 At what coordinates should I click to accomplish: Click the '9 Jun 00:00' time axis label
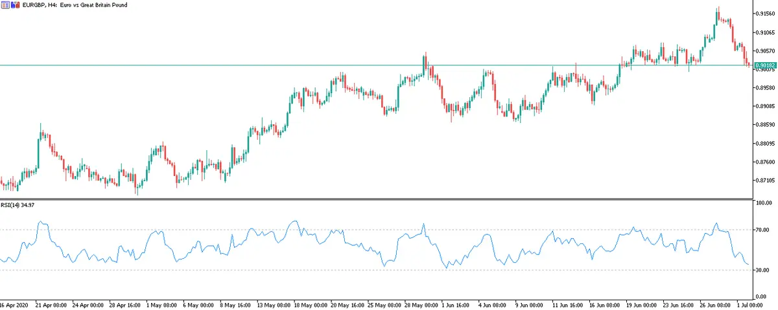click(x=530, y=304)
